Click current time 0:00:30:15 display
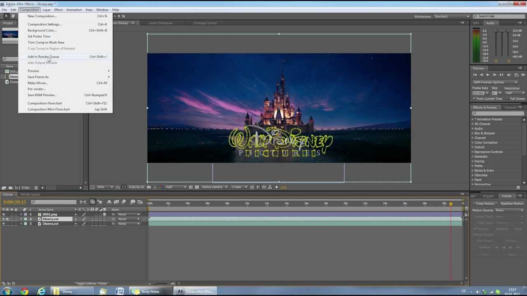The width and height of the screenshot is (527, 296). tap(15, 202)
